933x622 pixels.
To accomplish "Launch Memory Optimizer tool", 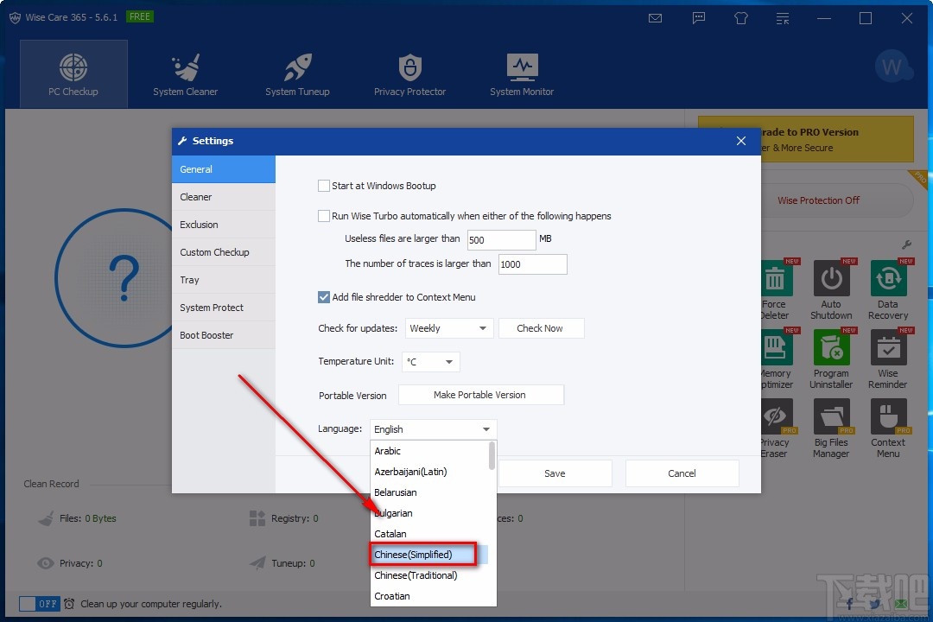I will pyautogui.click(x=777, y=359).
